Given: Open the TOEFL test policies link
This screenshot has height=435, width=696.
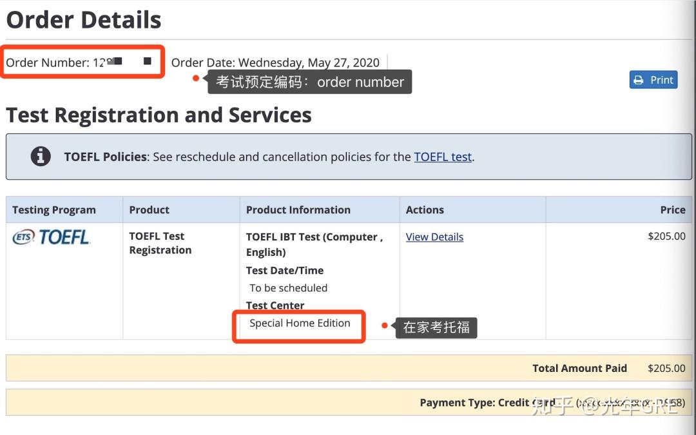Looking at the screenshot, I should coord(443,157).
